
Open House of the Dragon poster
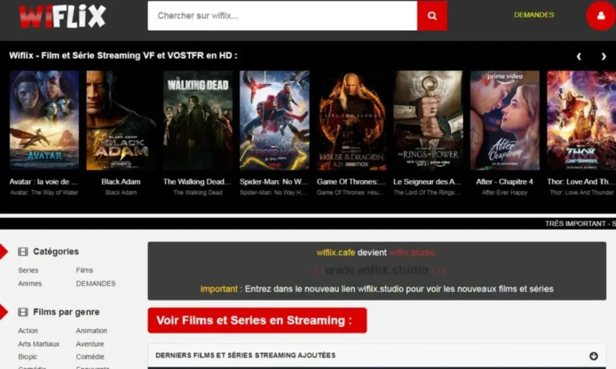coord(351,120)
